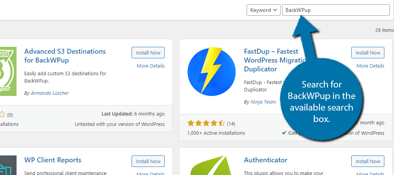Image resolution: width=394 pixels, height=175 pixels.
Task: Click the 29 items results count
Action: 384,30
